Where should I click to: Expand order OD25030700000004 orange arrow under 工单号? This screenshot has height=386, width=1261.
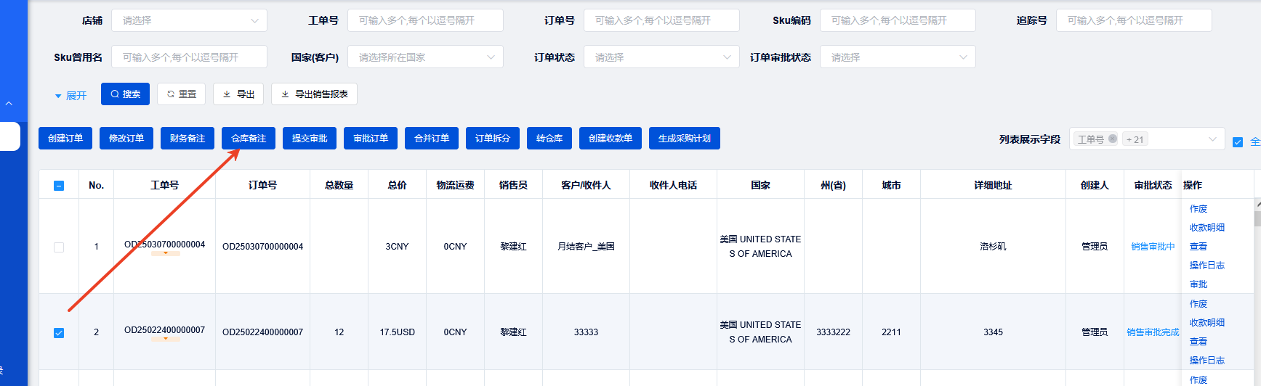(166, 253)
